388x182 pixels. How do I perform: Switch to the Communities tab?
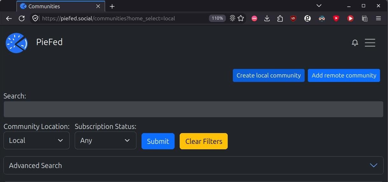pyautogui.click(x=60, y=6)
